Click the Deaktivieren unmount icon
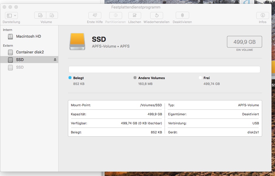Screen dimensions: 275x176 (x=182, y=15)
